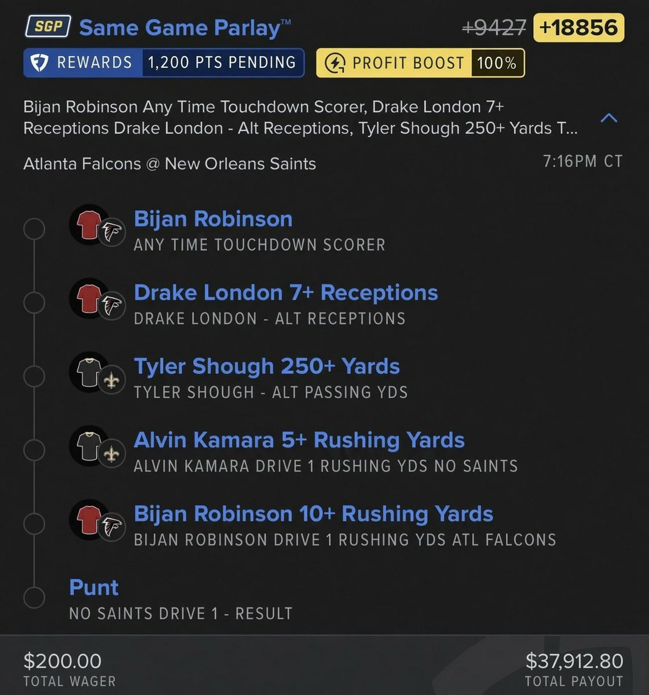Open the Same Game Parlay title
This screenshot has height=695, width=649.
(x=185, y=27)
